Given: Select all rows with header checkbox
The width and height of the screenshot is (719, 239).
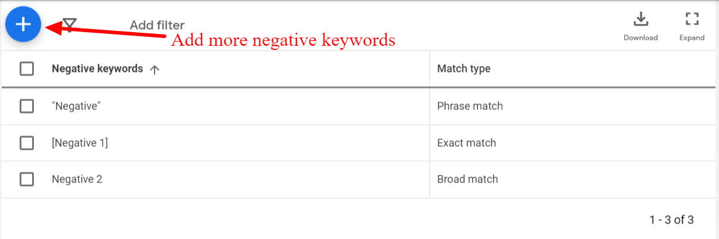Looking at the screenshot, I should tap(27, 69).
